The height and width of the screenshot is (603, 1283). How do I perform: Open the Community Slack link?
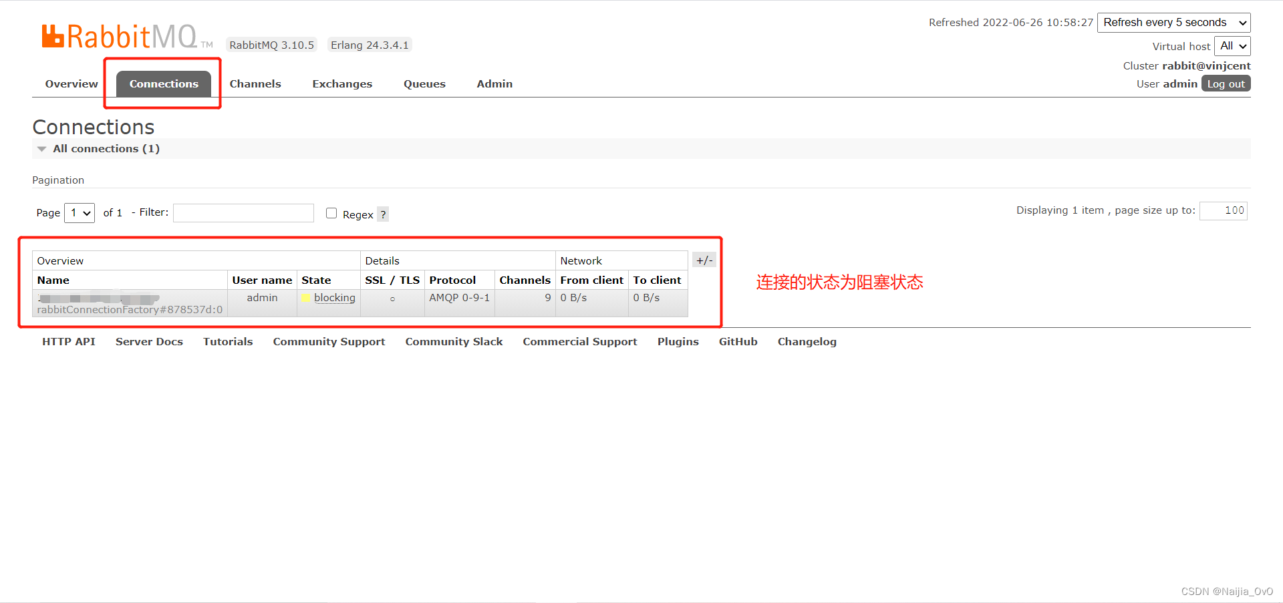click(x=454, y=342)
